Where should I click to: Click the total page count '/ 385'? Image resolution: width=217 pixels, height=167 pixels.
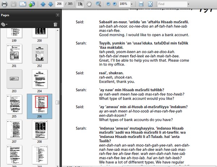pos(69,4)
